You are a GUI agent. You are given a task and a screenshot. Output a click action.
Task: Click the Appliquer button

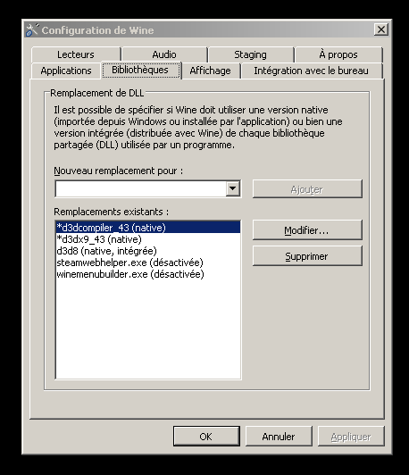[351, 437]
